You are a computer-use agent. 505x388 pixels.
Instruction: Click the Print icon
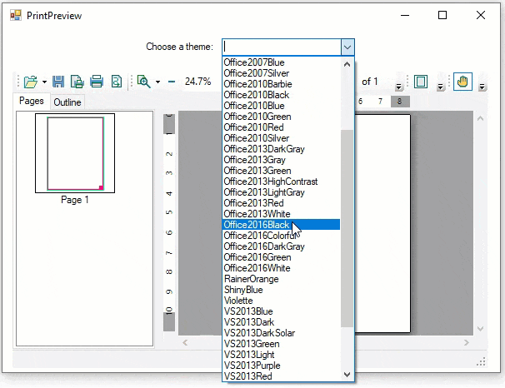97,82
